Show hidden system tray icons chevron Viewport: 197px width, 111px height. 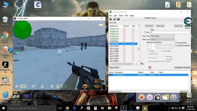click(169, 108)
